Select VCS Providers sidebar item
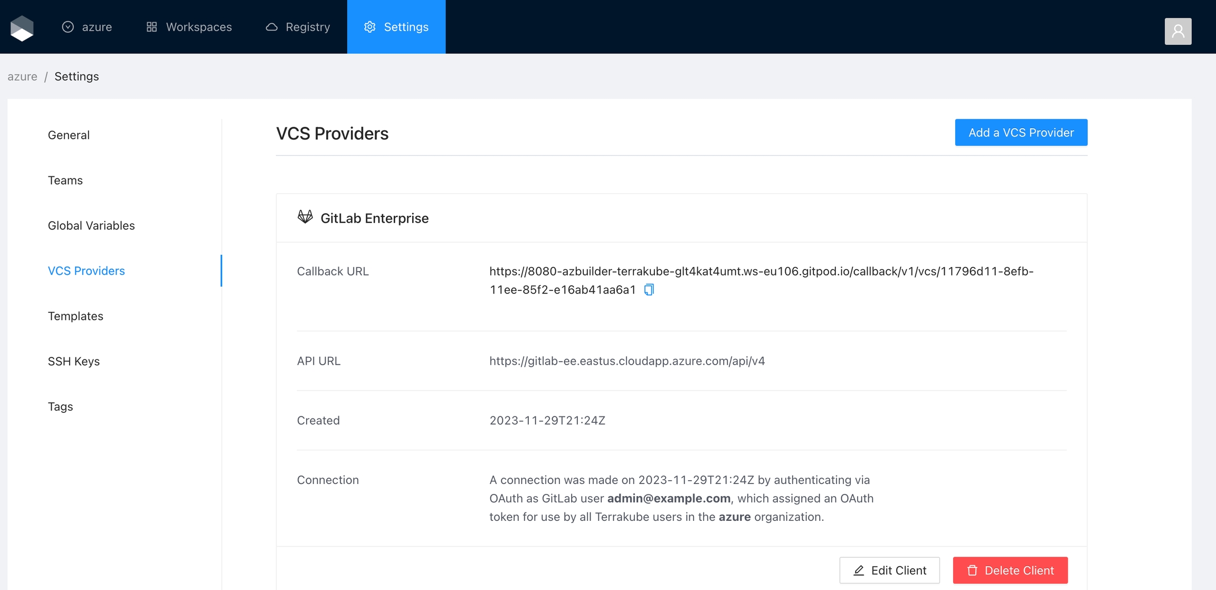 [x=87, y=271]
